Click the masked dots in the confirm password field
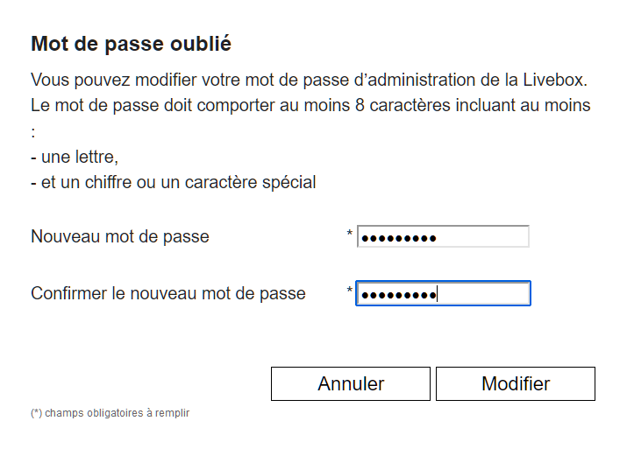627x456 pixels. [x=399, y=295]
